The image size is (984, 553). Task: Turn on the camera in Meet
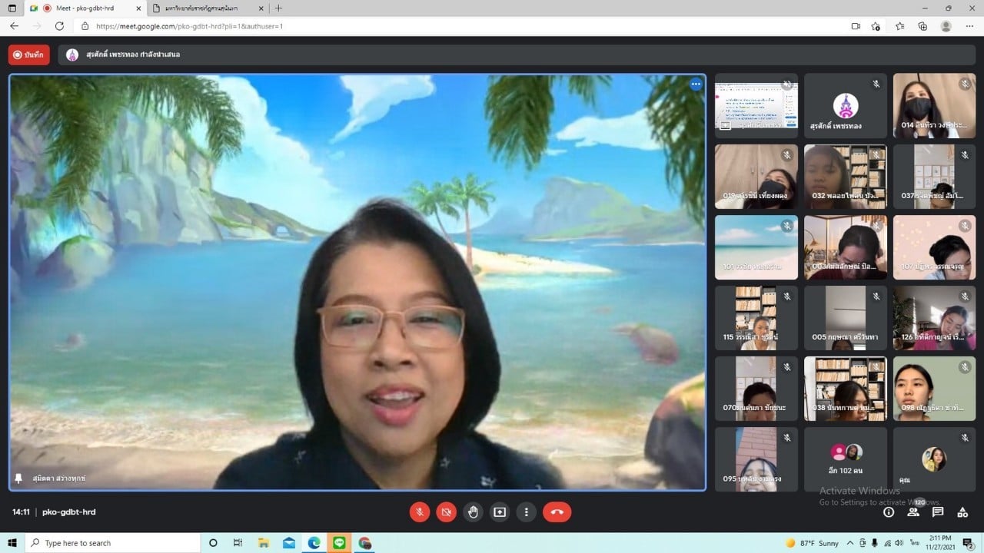coord(446,512)
